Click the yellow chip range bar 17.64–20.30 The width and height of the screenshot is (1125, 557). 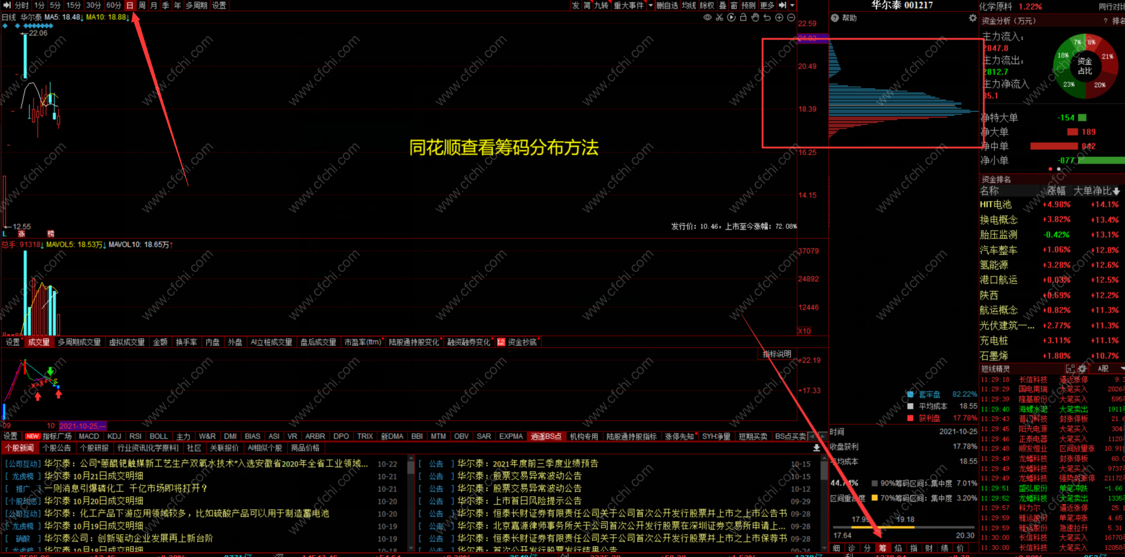pos(883,527)
